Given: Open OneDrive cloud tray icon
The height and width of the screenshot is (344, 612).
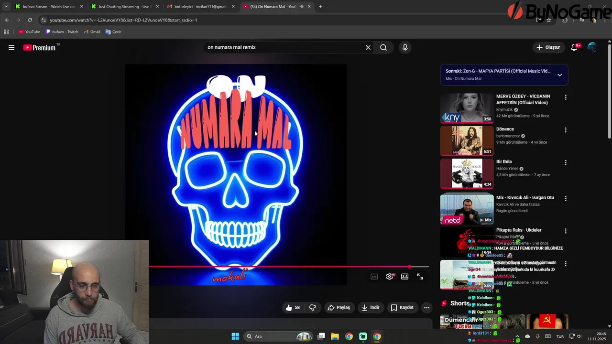Looking at the screenshot, I should point(527,336).
